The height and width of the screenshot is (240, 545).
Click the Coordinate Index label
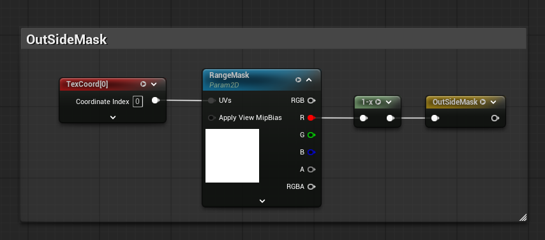coord(103,102)
